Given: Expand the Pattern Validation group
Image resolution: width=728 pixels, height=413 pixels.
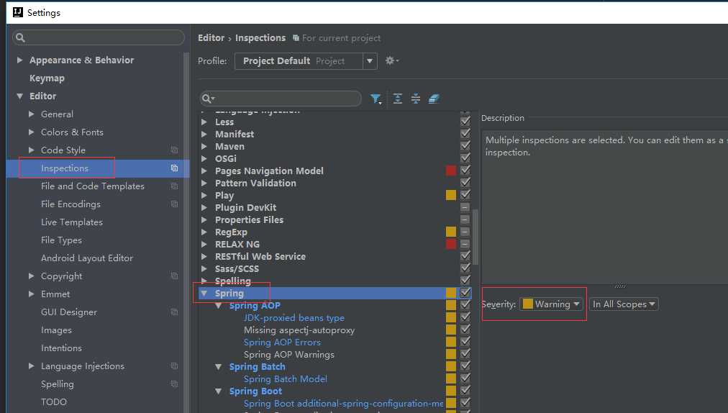Looking at the screenshot, I should click(x=204, y=183).
